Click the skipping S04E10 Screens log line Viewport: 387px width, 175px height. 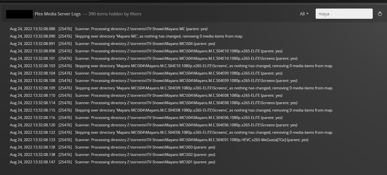click(x=204, y=66)
